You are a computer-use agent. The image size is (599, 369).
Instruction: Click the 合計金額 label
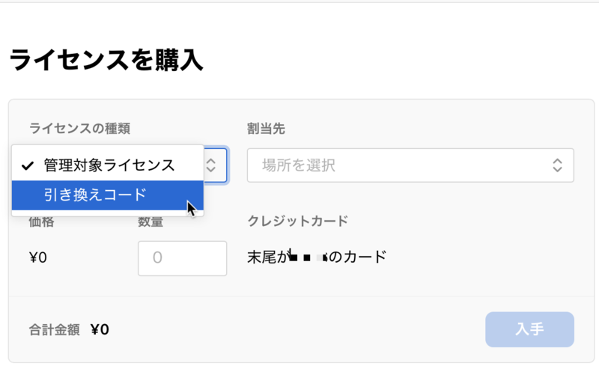click(55, 330)
